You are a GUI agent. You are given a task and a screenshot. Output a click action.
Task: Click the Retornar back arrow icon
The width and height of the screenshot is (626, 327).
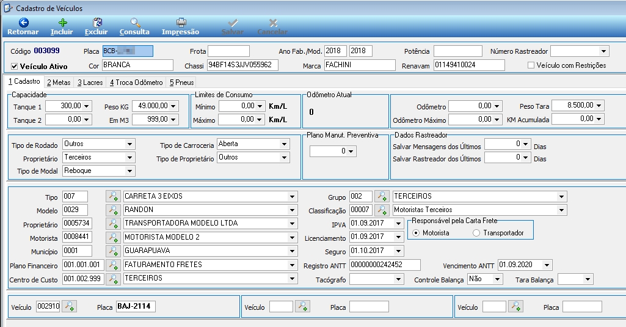[x=24, y=23]
